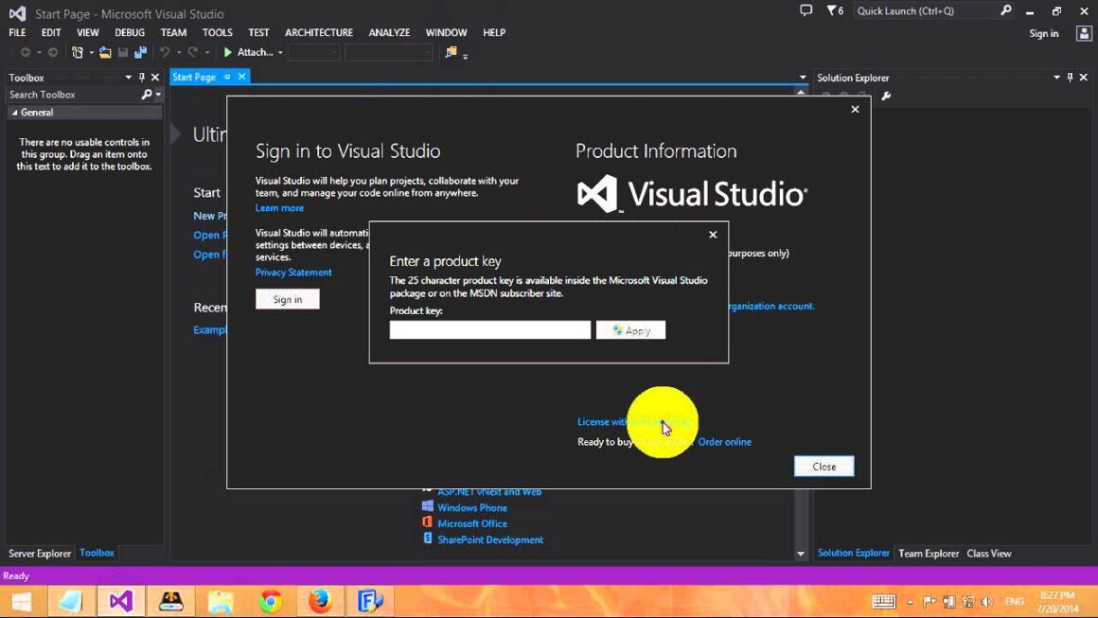This screenshot has height=618, width=1098.
Task: Click inside the Product key input field
Action: [489, 329]
